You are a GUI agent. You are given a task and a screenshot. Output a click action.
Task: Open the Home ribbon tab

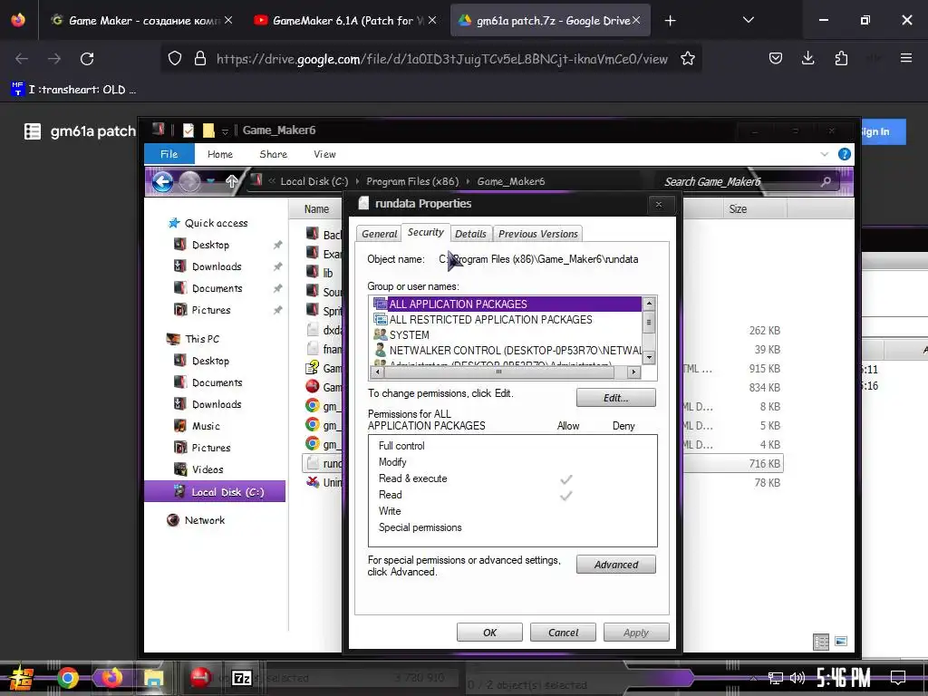click(220, 154)
